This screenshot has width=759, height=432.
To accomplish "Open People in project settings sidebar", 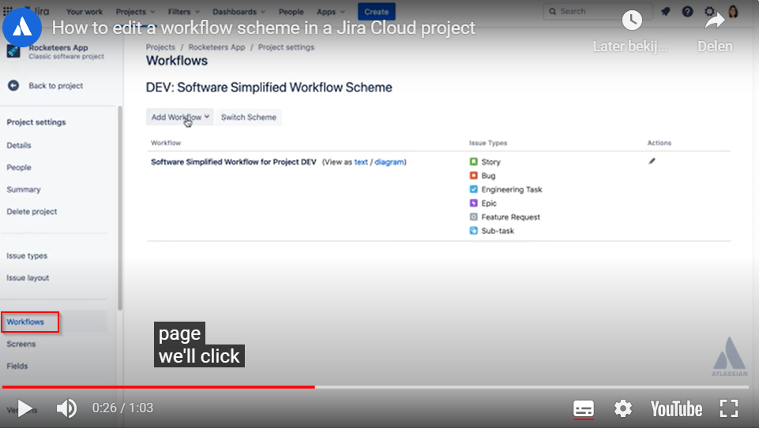I will coord(19,168).
